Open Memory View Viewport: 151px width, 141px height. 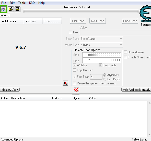coord(10,90)
